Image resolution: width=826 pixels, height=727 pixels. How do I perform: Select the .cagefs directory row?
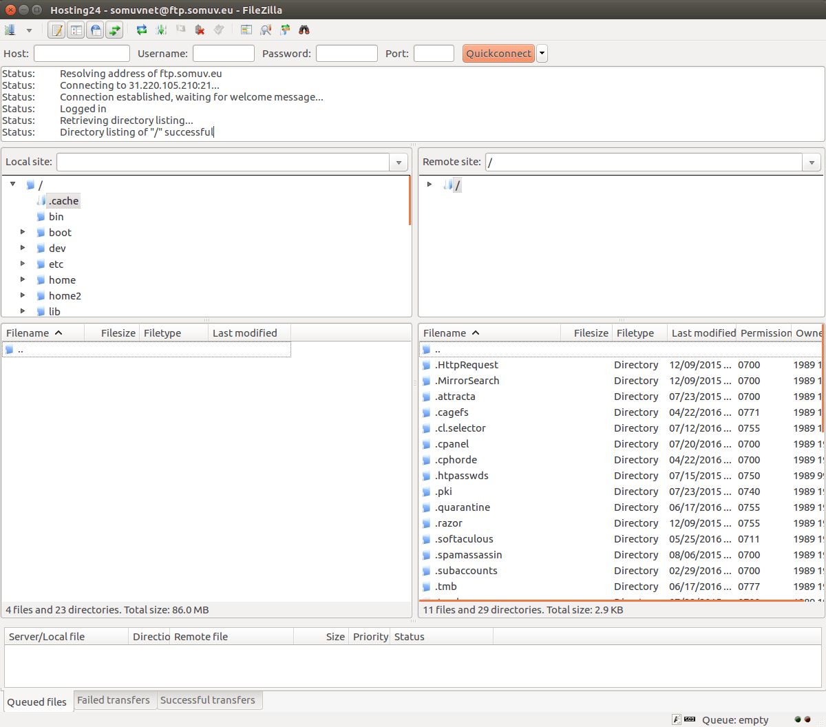pyautogui.click(x=621, y=412)
